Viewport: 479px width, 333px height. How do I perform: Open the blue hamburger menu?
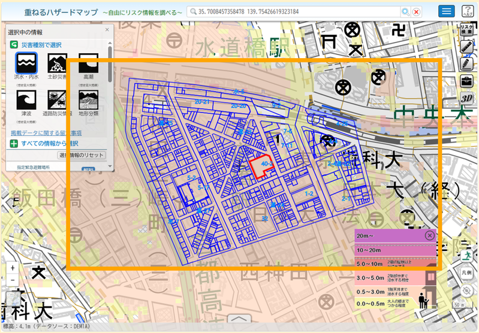pyautogui.click(x=446, y=11)
